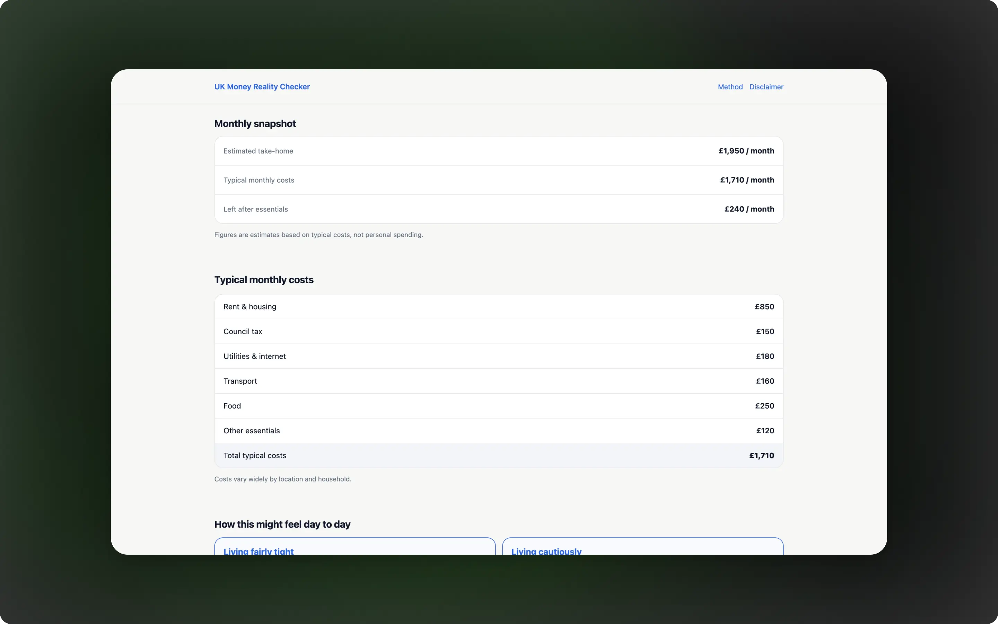Click the Utilities & internet row
The width and height of the screenshot is (998, 624).
(498, 356)
